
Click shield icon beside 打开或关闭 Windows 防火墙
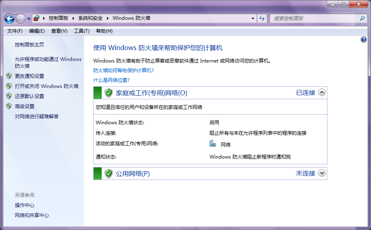(x=9, y=86)
